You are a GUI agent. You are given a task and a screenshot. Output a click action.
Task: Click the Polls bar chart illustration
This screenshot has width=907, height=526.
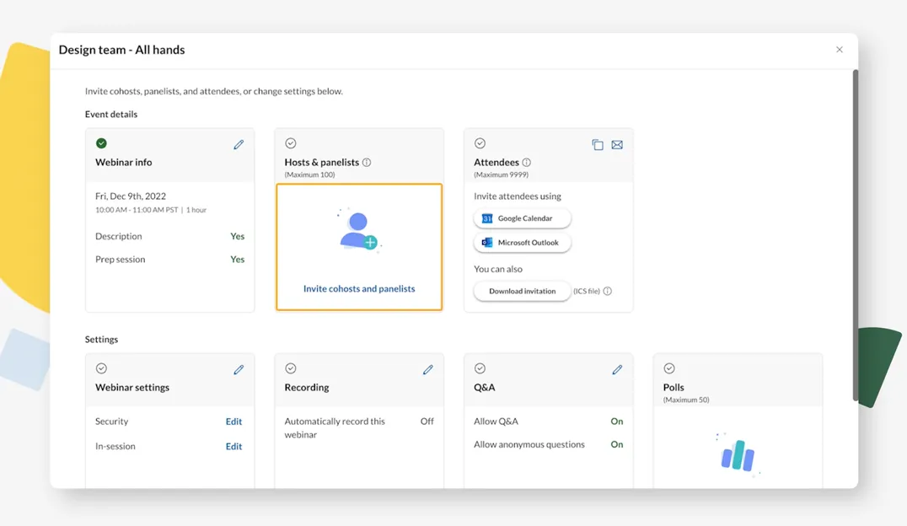click(x=738, y=455)
